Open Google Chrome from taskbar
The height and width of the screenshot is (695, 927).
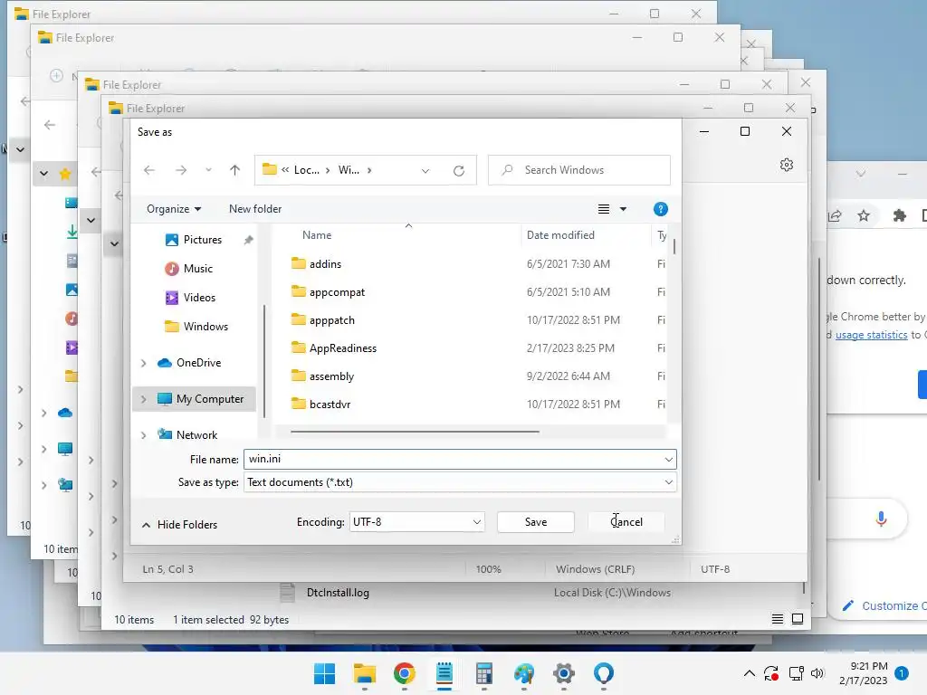click(x=405, y=673)
